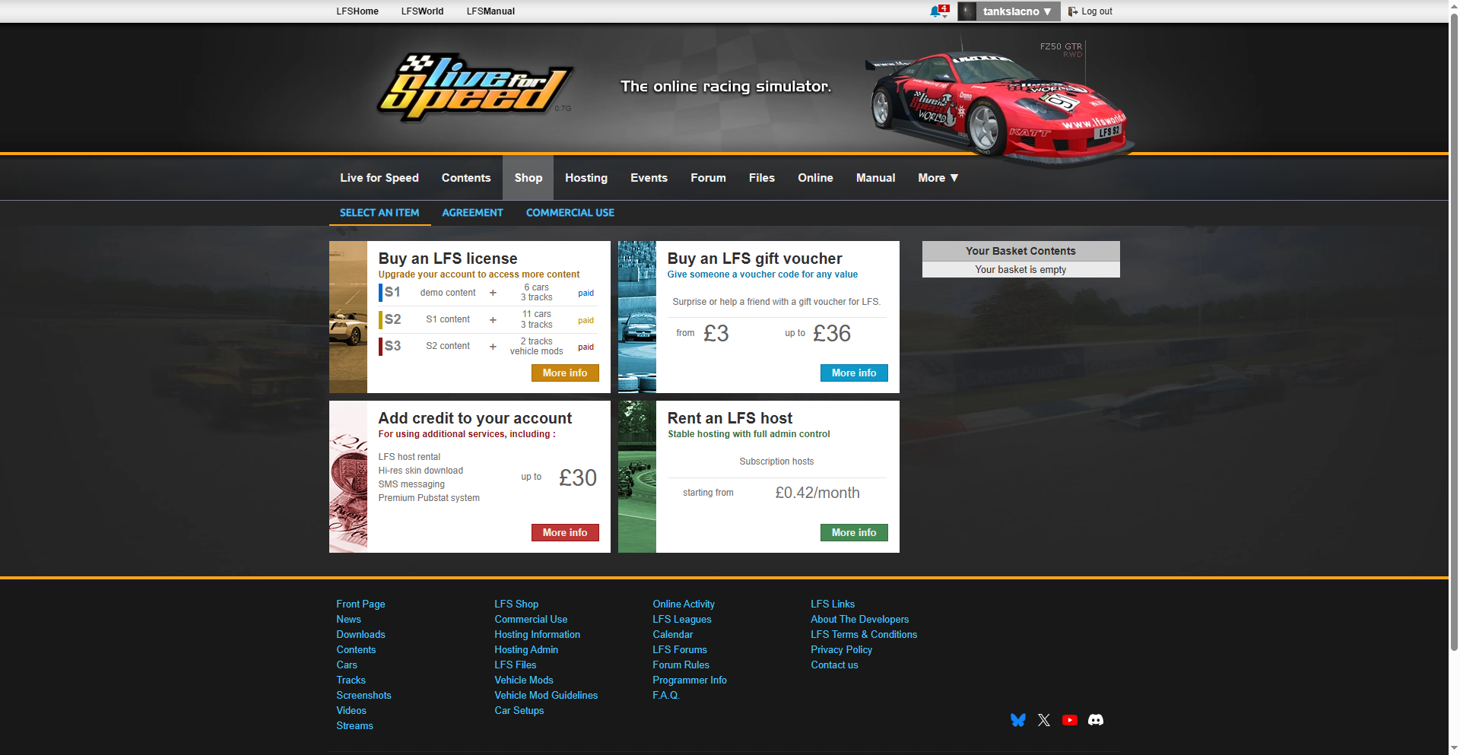1460x755 pixels.
Task: Switch to the Select an Item tab
Action: pos(379,213)
